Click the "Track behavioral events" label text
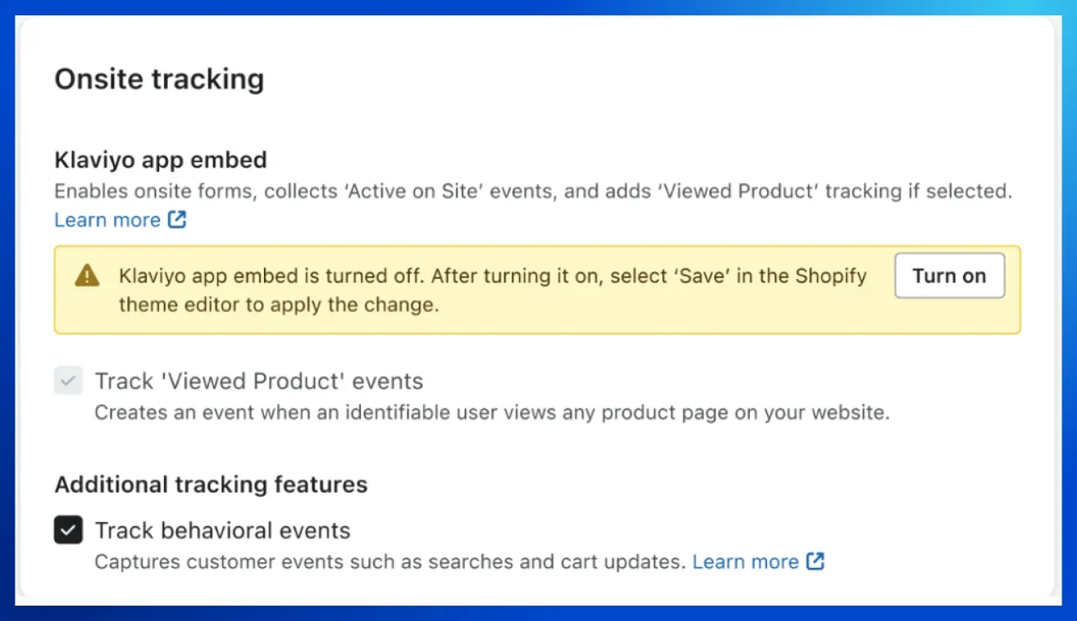The height and width of the screenshot is (621, 1077). coord(222,530)
